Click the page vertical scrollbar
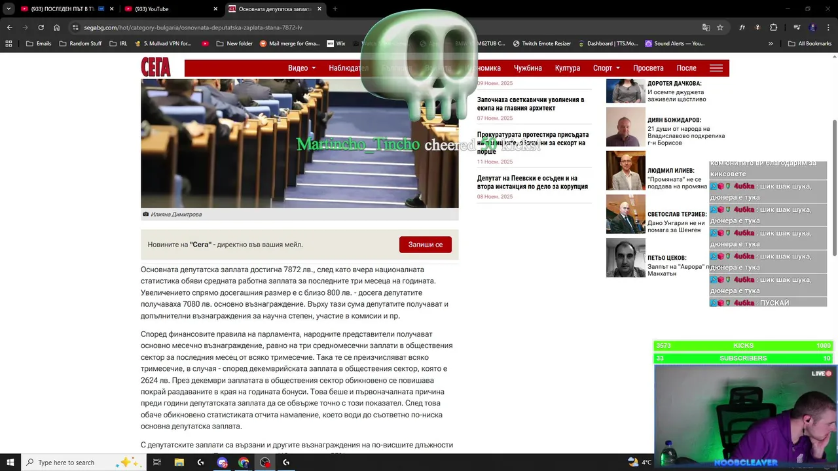This screenshot has height=471, width=838. [x=835, y=188]
